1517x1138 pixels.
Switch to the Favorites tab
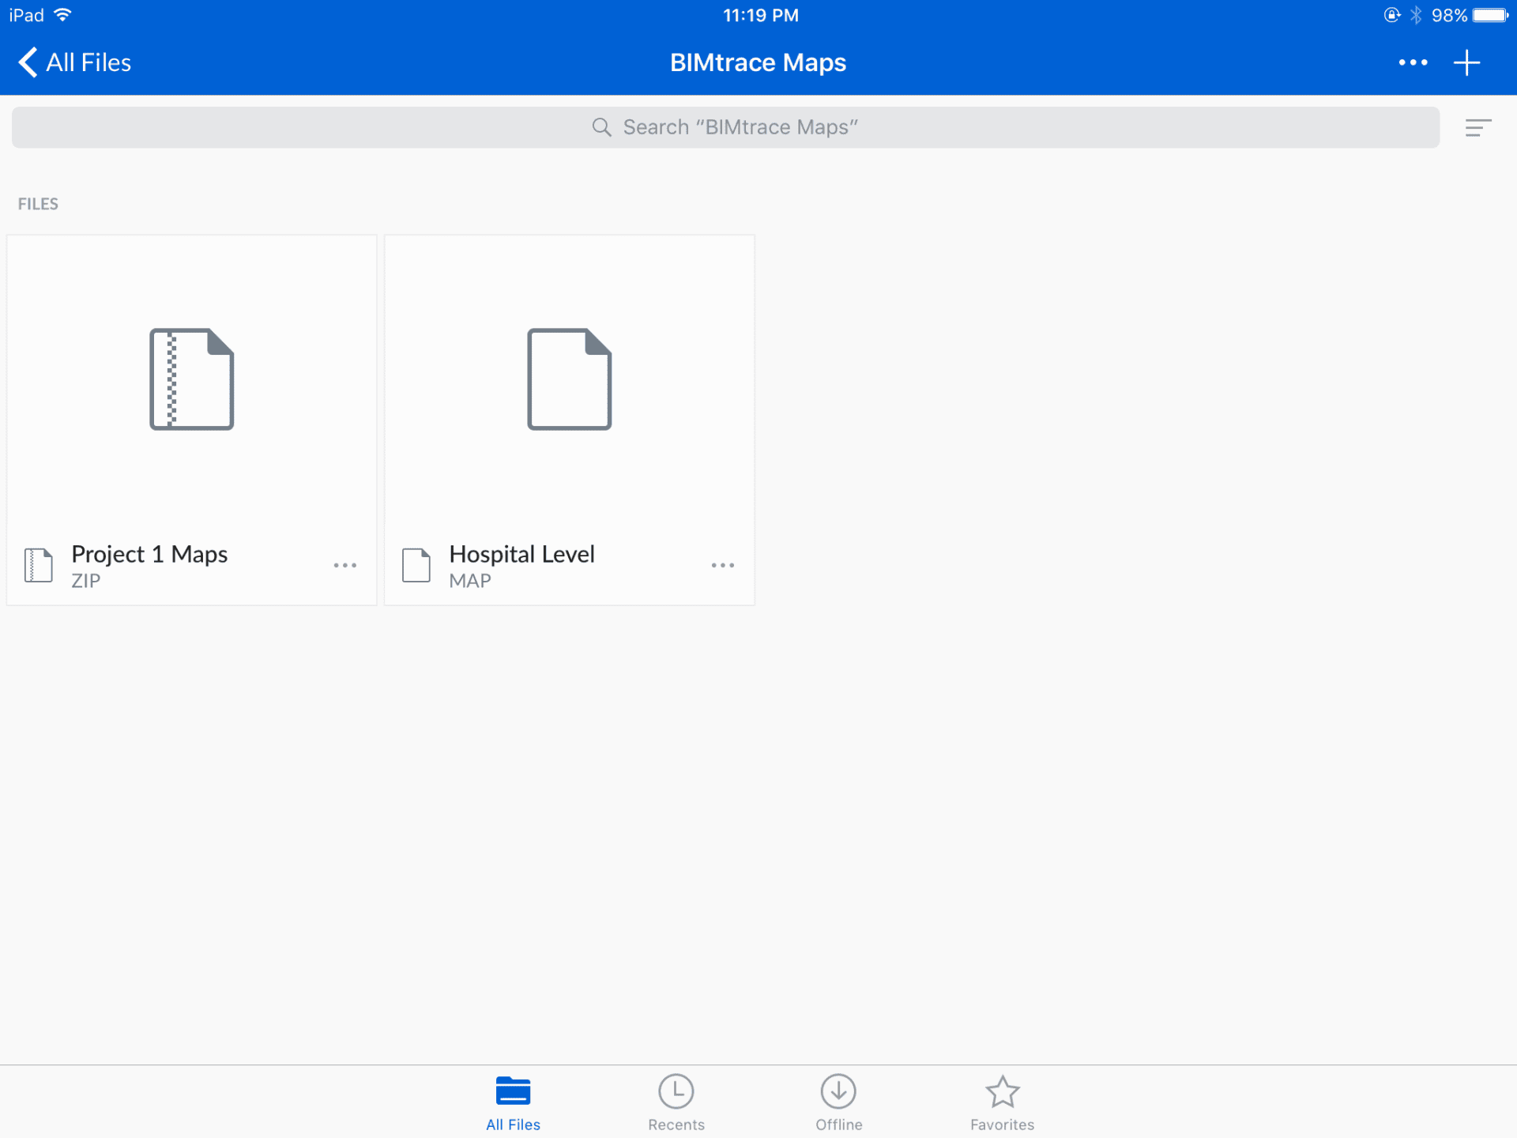tap(1002, 1102)
